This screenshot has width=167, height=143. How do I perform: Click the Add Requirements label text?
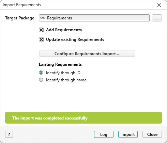coord(64,30)
